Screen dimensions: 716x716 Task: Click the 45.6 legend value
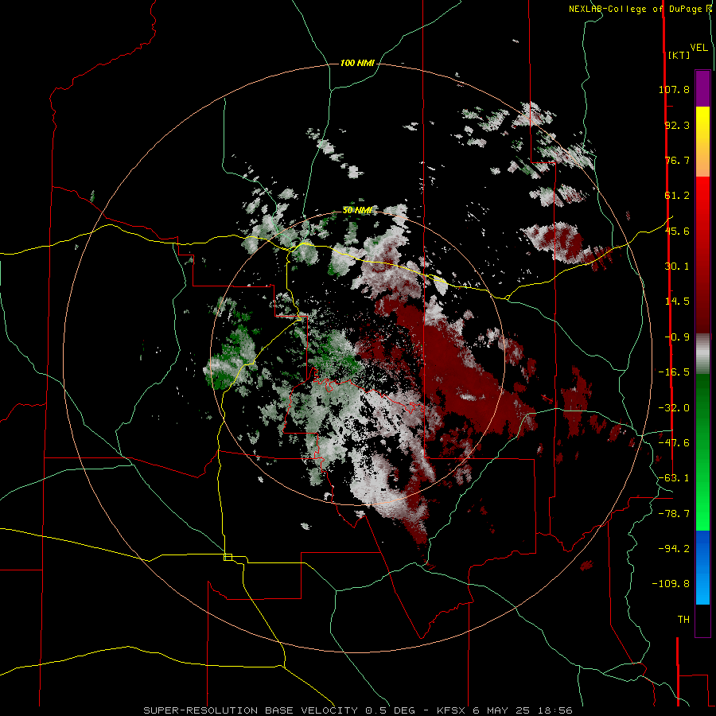677,231
